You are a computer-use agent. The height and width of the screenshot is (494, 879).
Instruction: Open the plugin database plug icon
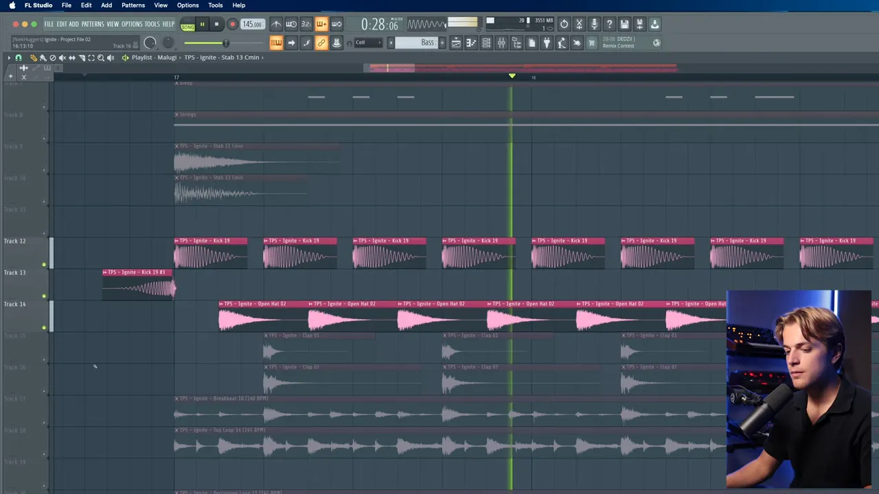click(x=547, y=43)
